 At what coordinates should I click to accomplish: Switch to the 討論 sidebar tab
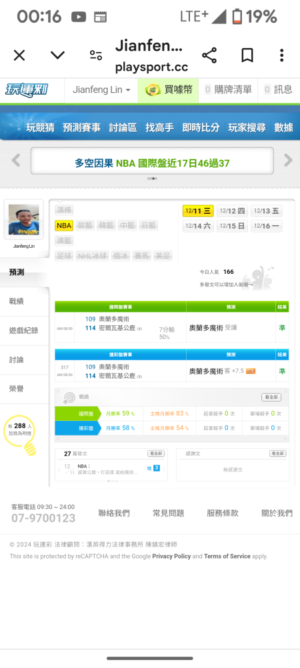pos(24,359)
